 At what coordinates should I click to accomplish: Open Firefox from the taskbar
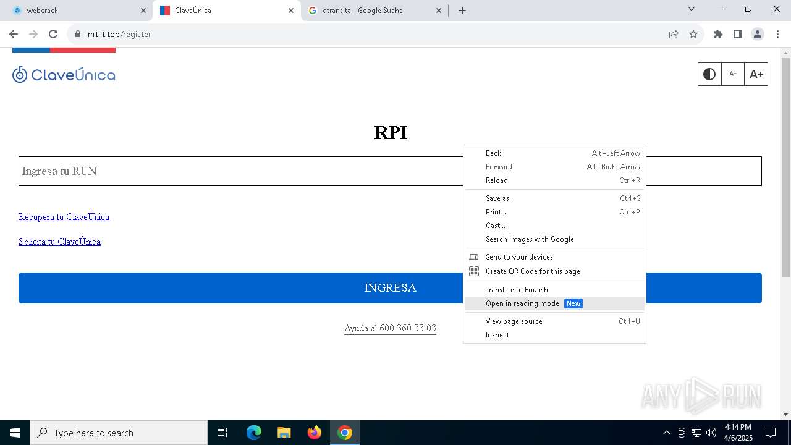(x=315, y=433)
